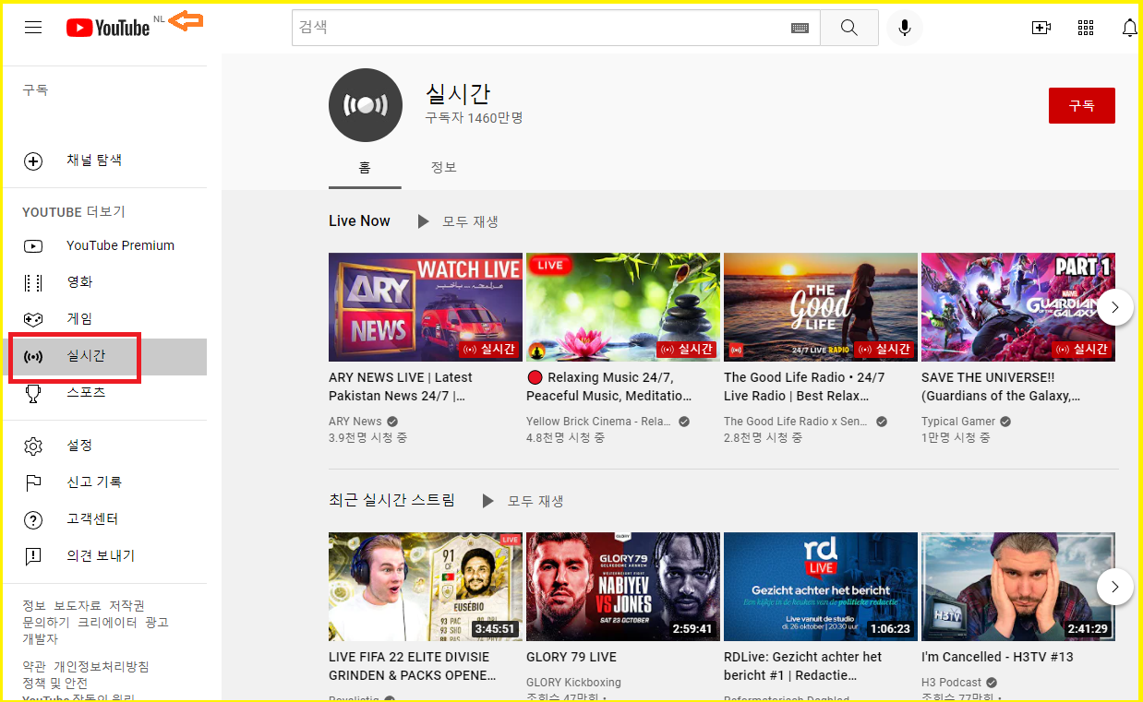Open the 크리에이터 footer link
Screen dimensions: 1143x702
(x=107, y=623)
